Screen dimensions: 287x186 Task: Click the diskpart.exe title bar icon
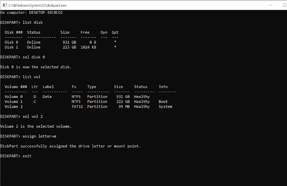(x=5, y=5)
